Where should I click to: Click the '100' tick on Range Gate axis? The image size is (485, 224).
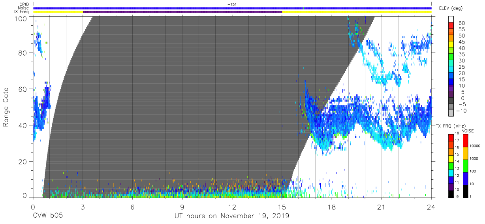(20, 19)
